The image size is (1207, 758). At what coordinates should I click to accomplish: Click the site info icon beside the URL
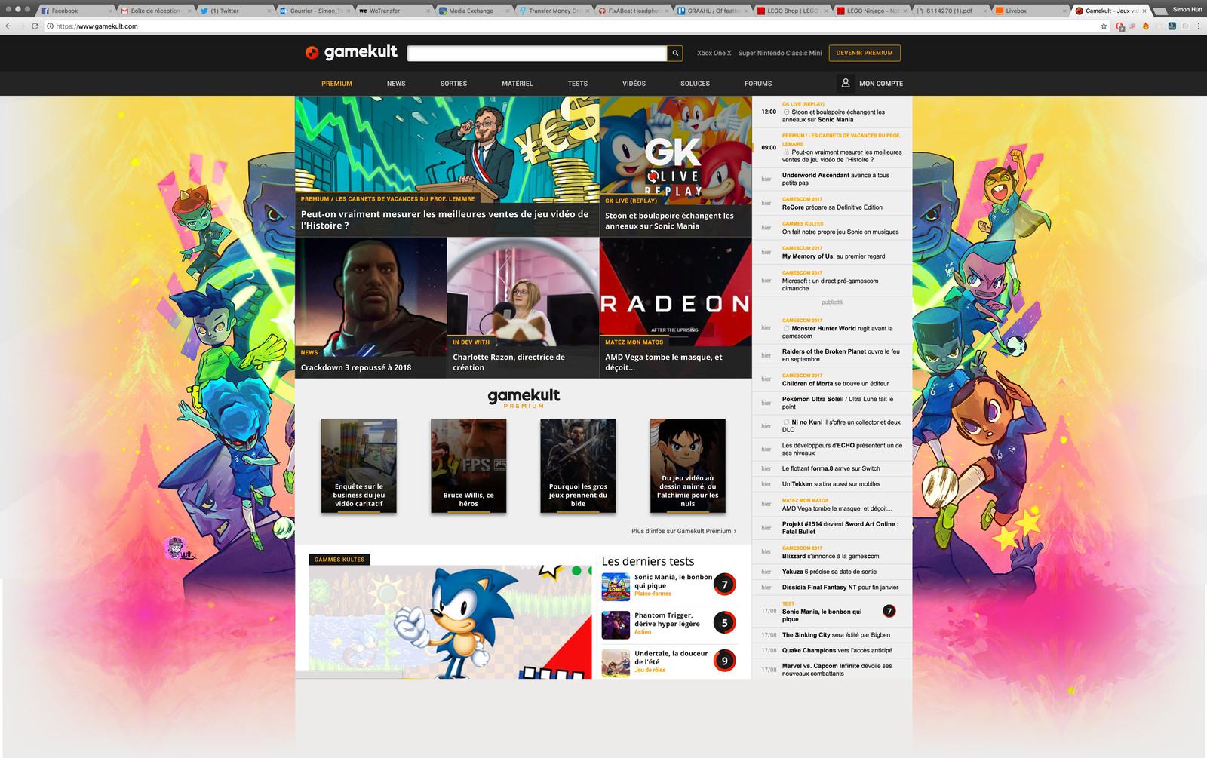[x=50, y=26]
